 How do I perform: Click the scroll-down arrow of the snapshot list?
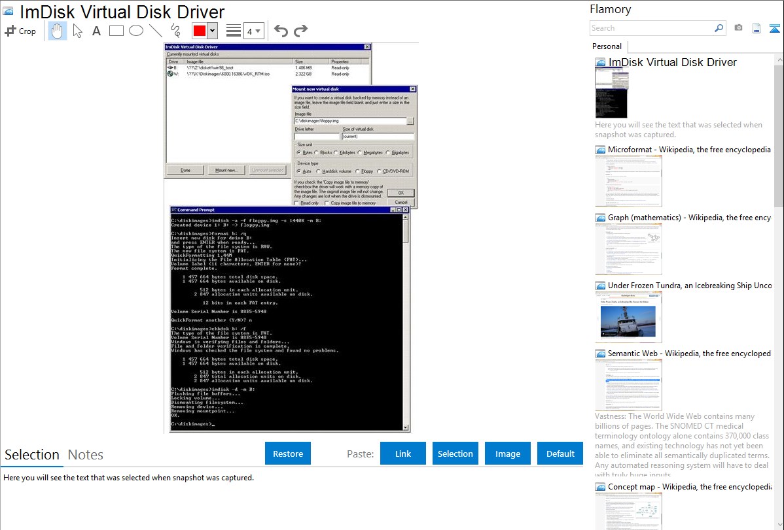click(x=779, y=525)
